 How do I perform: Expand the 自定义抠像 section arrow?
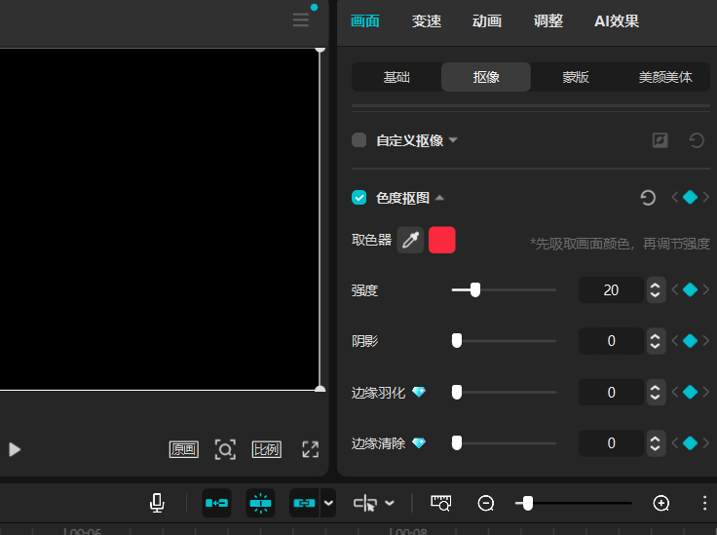tap(453, 140)
